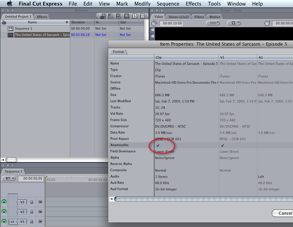
Task: Open the 66% zoom pop-up in Viewer
Action: click(213, 23)
